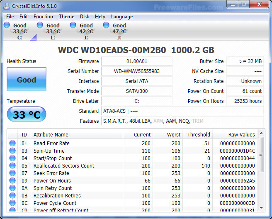The width and height of the screenshot is (272, 219).
Task: Click the Power On Hours field 25253 hours
Action: click(x=245, y=101)
